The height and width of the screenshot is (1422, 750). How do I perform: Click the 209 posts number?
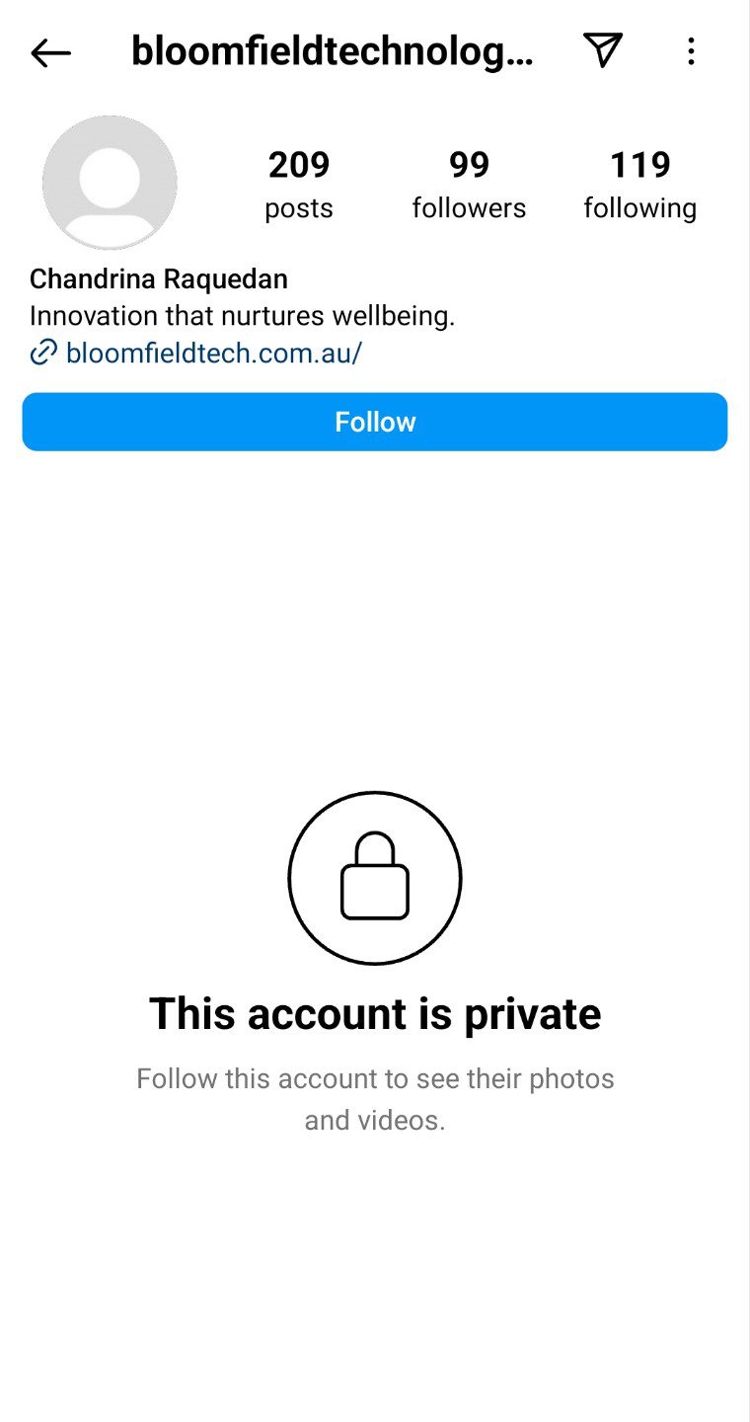click(299, 165)
